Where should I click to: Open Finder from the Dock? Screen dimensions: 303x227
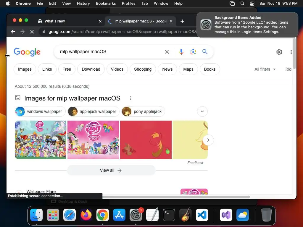(x=36, y=215)
